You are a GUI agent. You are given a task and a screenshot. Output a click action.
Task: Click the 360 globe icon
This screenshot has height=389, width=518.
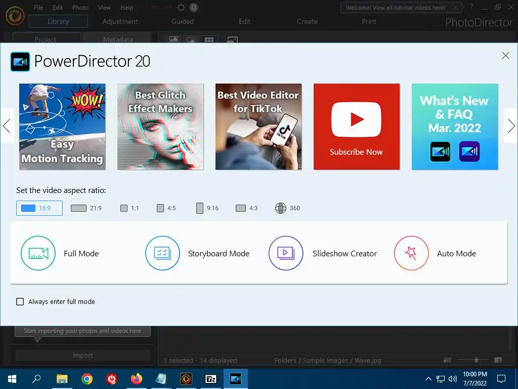point(280,208)
